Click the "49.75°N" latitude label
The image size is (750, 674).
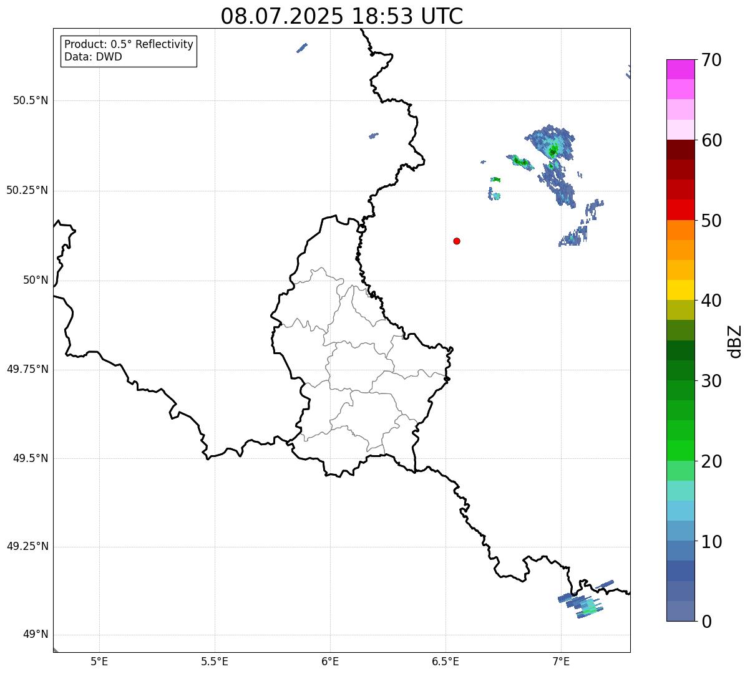click(27, 369)
